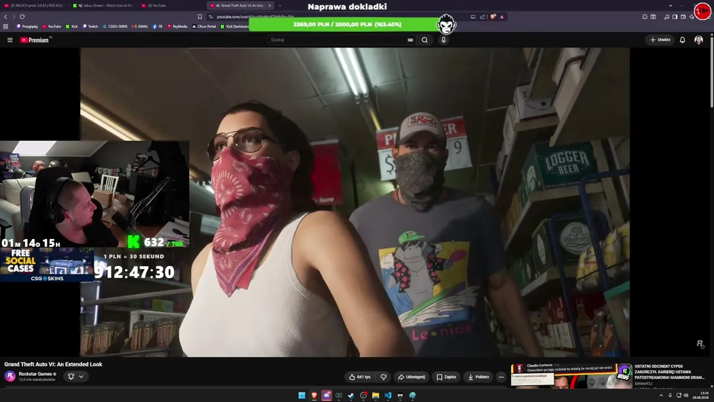Viewport: 714px width, 402px height.
Task: Open the Brave wallet icon
Action: point(683,17)
